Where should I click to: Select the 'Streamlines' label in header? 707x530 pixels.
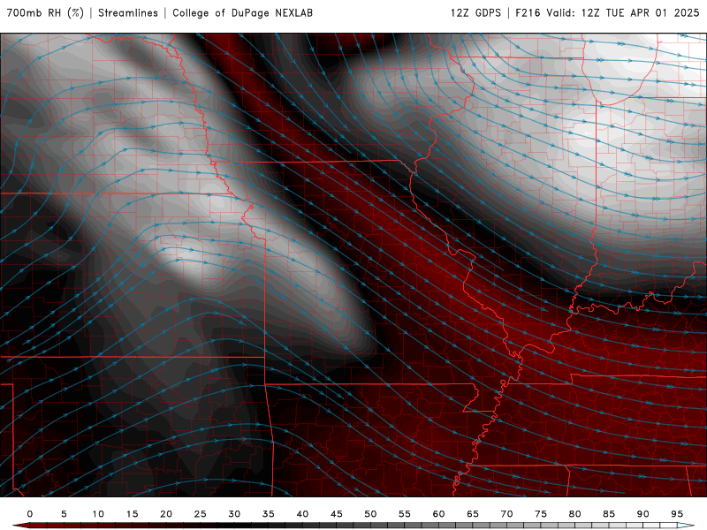(x=128, y=12)
